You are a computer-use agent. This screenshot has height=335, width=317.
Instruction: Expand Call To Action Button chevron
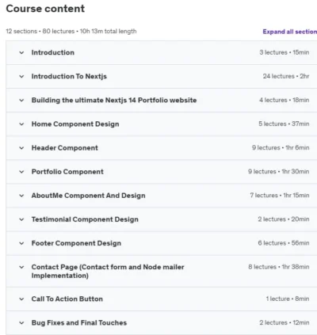click(21, 299)
